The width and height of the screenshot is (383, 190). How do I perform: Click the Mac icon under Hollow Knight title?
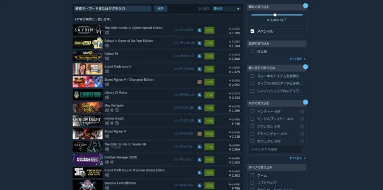coord(112,123)
